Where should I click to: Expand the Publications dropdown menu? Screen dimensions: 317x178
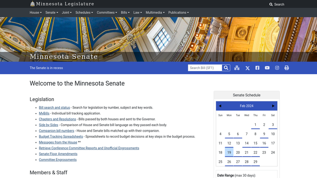(x=179, y=13)
